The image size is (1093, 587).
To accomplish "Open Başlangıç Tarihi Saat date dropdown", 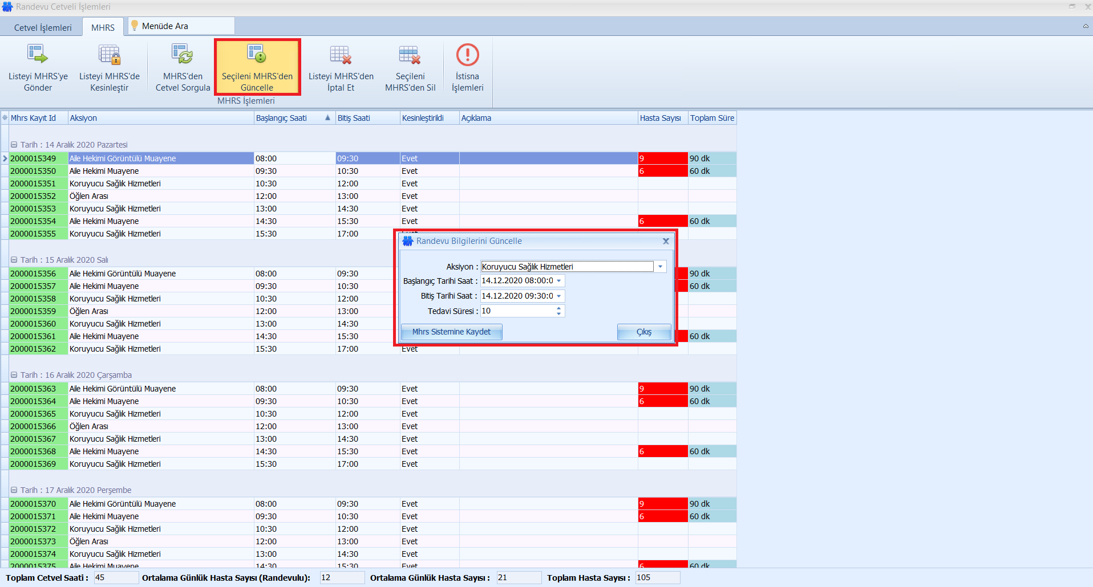I will point(559,281).
